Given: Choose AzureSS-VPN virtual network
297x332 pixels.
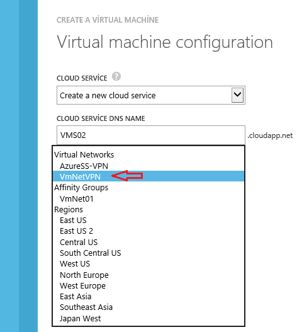Looking at the screenshot, I should click(x=148, y=166).
